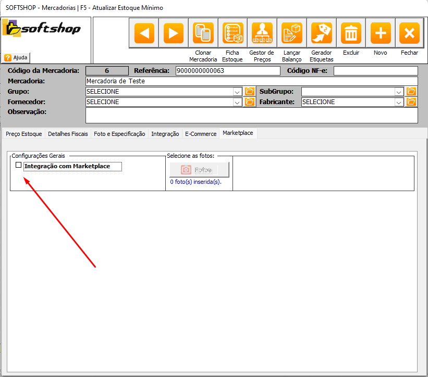
Task: Enable Integração com Marketplace checkbox
Action: coord(19,165)
